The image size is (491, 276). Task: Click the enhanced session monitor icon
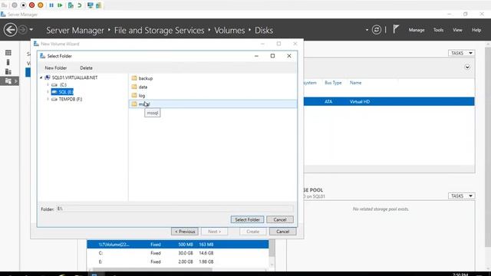tap(91, 5)
